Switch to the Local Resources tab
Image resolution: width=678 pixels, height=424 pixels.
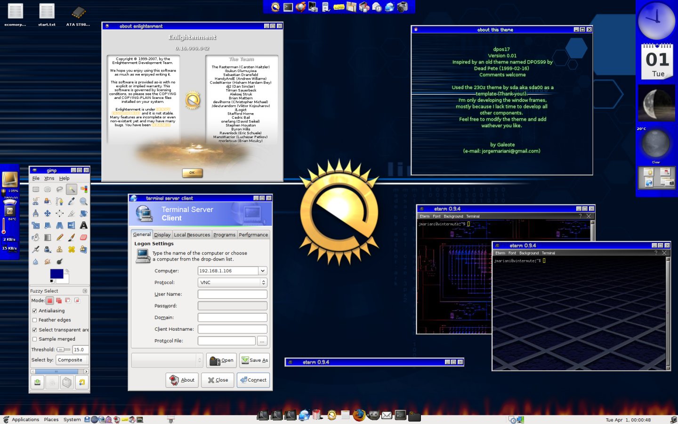point(192,235)
